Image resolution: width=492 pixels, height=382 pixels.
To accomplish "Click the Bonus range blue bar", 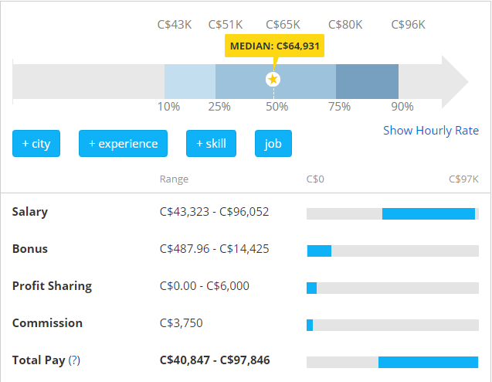I will 319,251.
